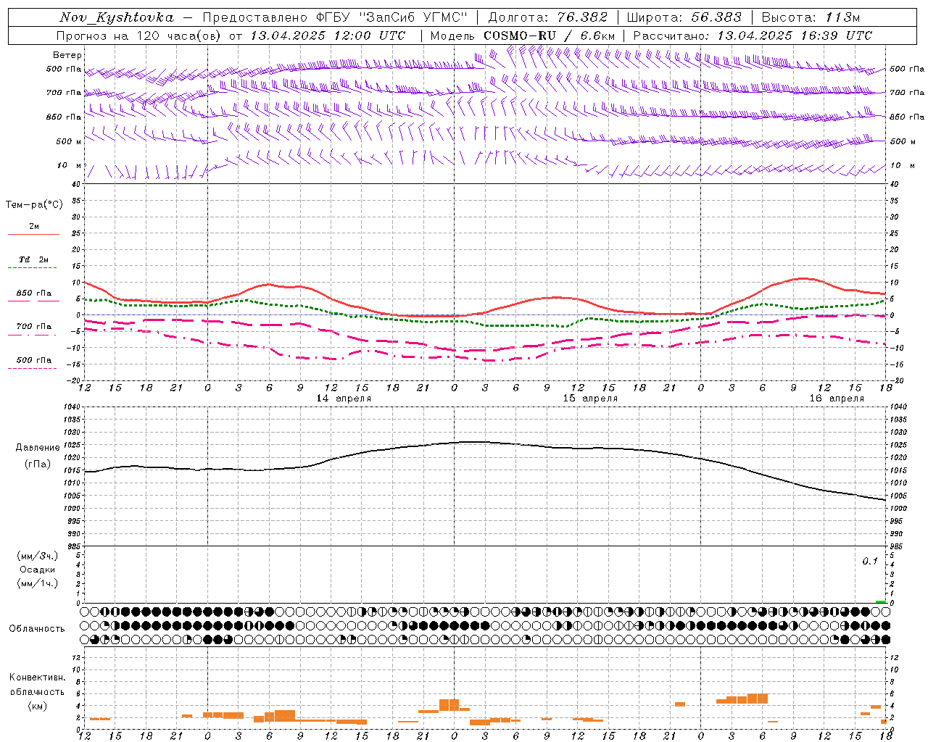Viewport: 928px width, 742px height.
Task: Click the (гПа) pressure unit label
Action: click(x=38, y=464)
